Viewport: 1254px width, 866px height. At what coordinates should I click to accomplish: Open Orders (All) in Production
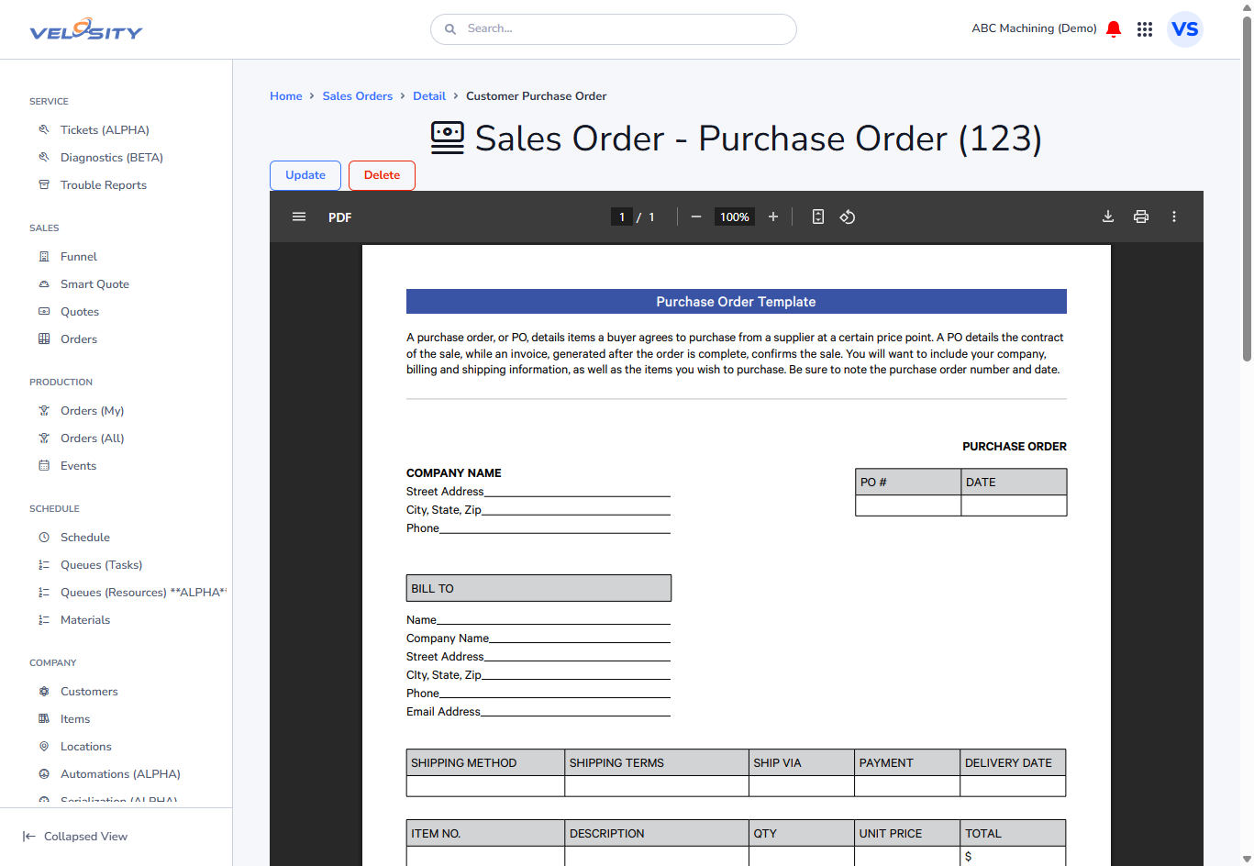(92, 439)
